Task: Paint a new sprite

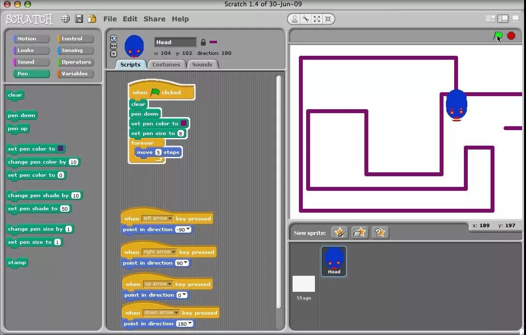Action: [x=340, y=232]
